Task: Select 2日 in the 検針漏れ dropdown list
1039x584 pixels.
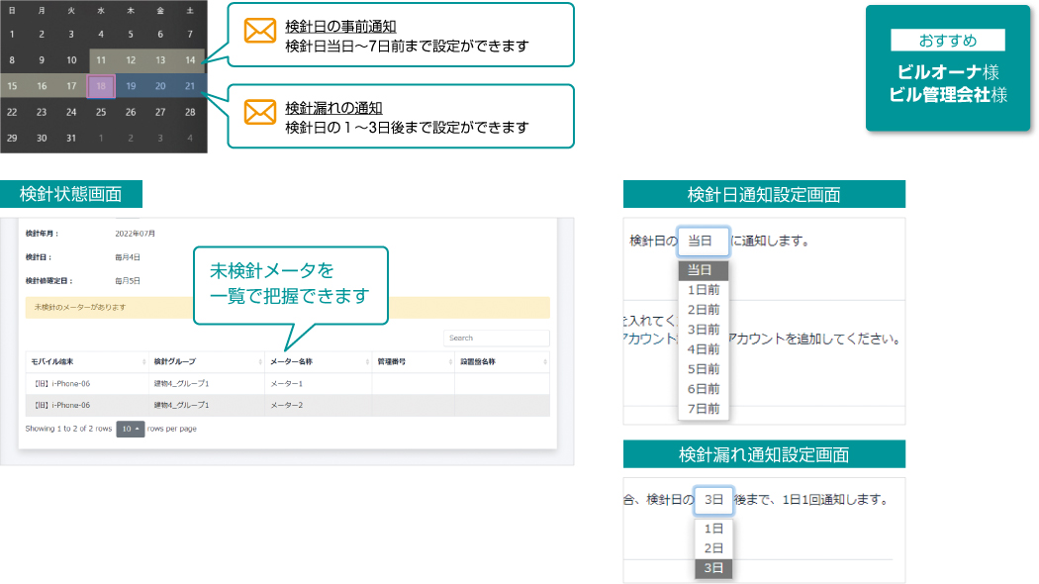Action: tap(713, 548)
